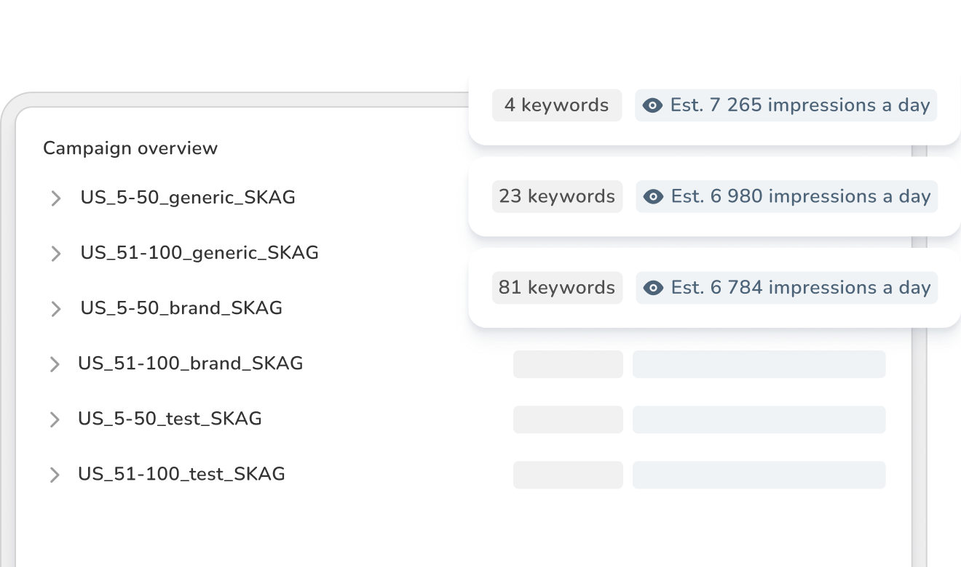The image size is (961, 567).
Task: Open the Campaign overview heading
Action: [130, 148]
